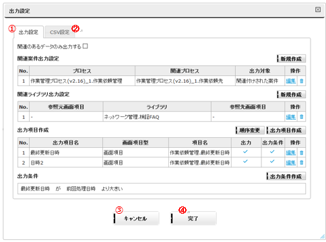Edit the ネットワーク管理.検証FAQ library row
The height and width of the screenshot is (242, 326).
[x=291, y=117]
